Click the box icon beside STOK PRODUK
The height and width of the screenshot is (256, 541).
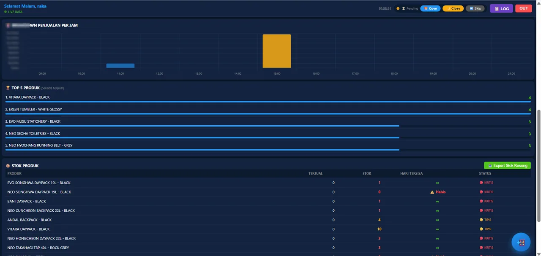click(x=8, y=166)
